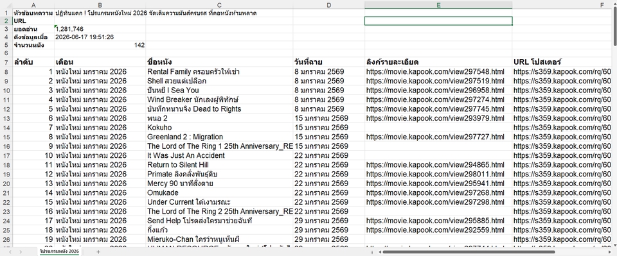The image size is (617, 256).
Task: Select row 14 header
Action: click(6, 128)
